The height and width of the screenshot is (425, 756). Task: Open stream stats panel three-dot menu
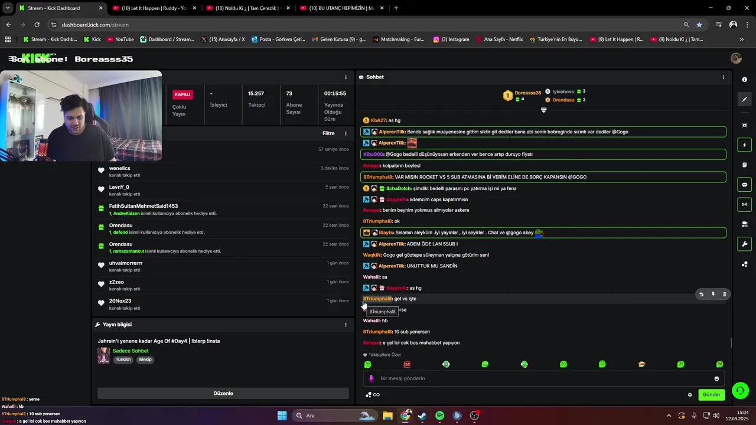click(x=346, y=77)
